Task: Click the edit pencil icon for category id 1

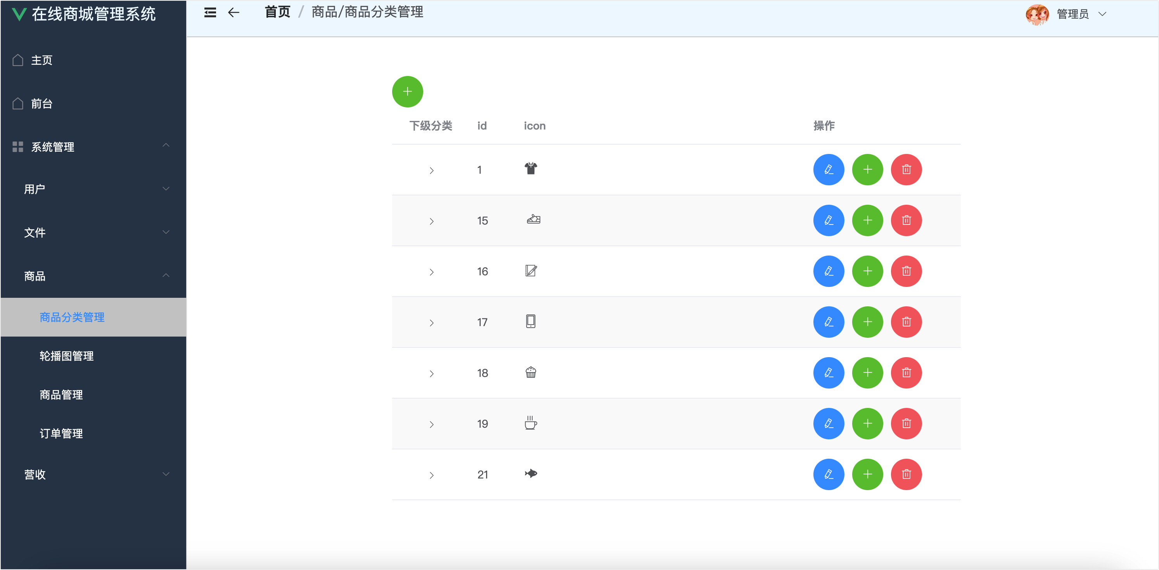Action: pyautogui.click(x=828, y=169)
